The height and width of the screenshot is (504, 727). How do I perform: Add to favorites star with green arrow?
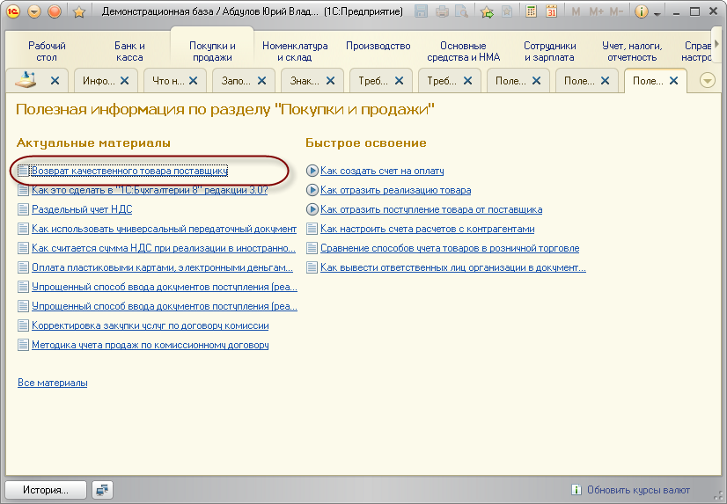487,11
